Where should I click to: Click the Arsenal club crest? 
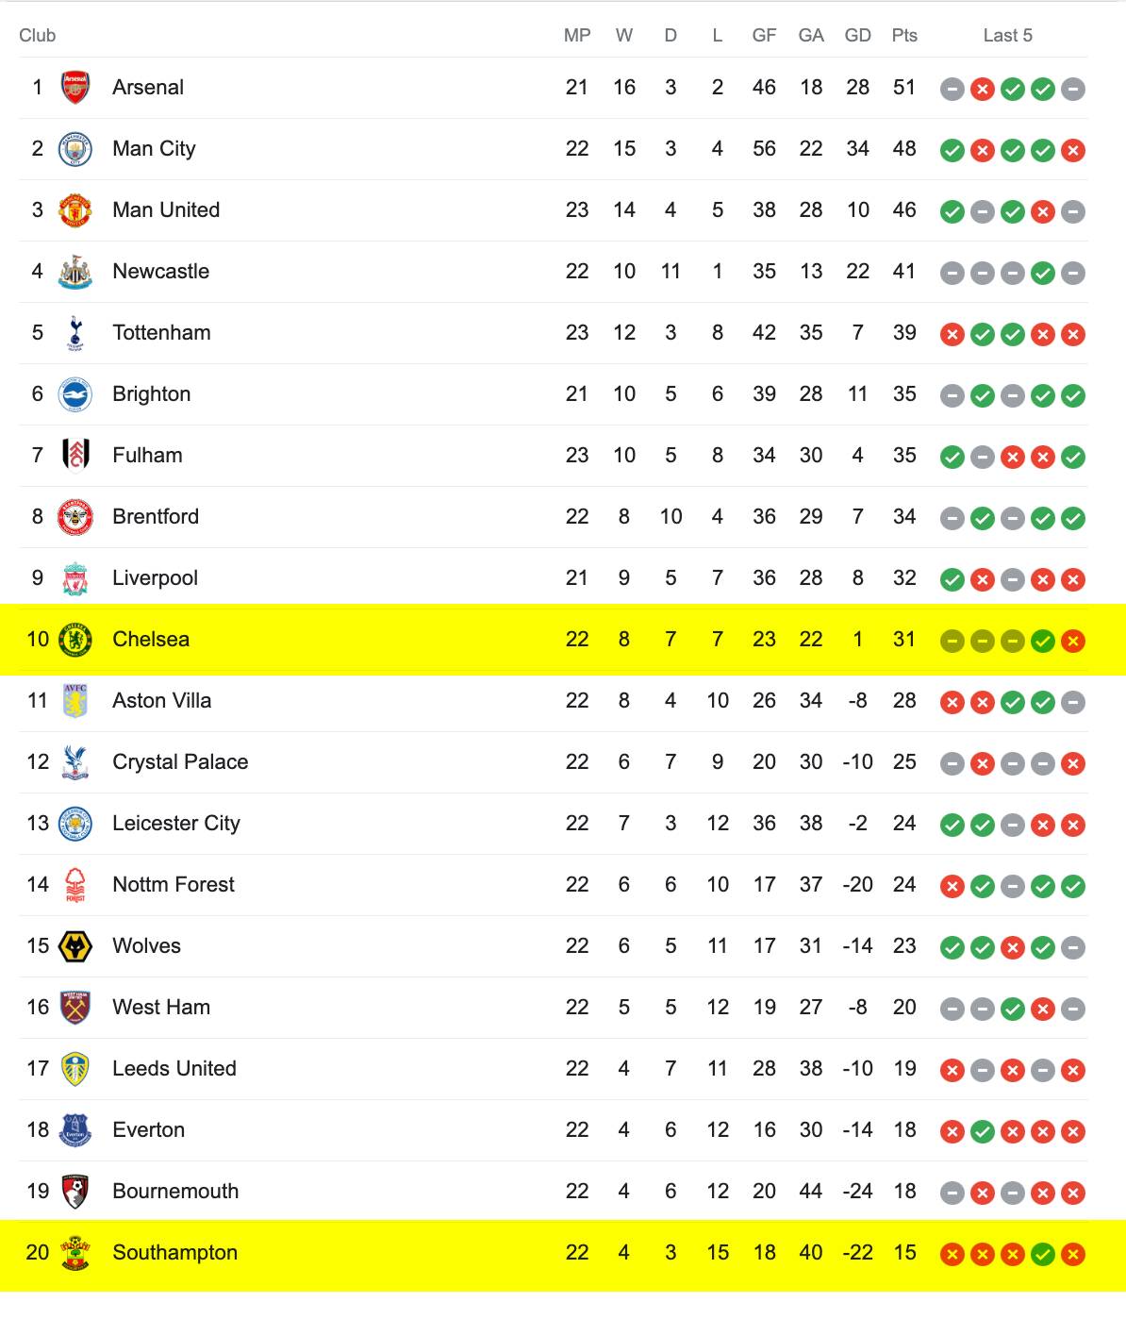[x=75, y=88]
